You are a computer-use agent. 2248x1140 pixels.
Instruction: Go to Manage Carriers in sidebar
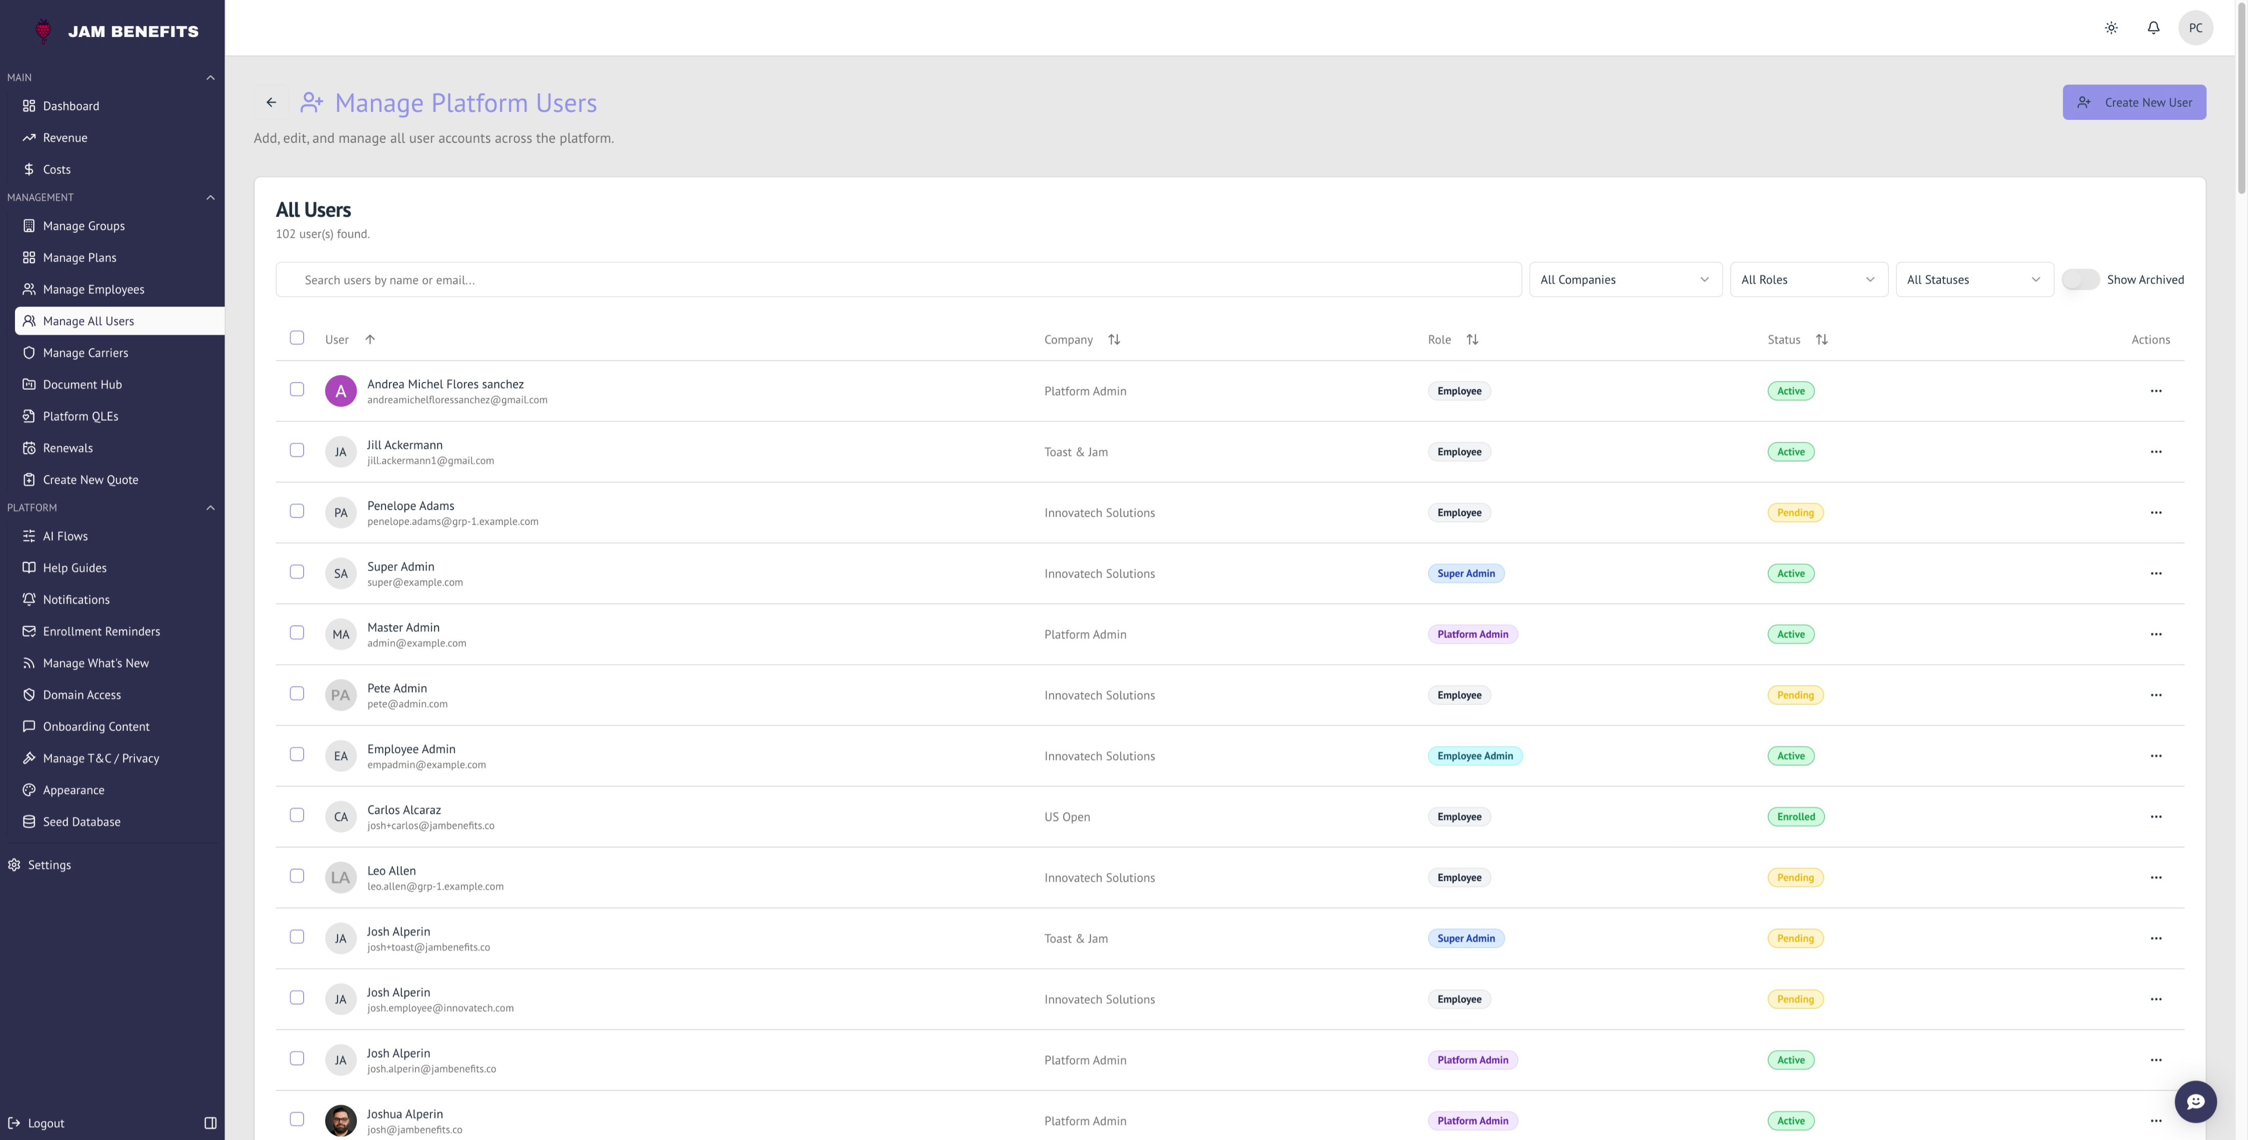click(x=85, y=353)
